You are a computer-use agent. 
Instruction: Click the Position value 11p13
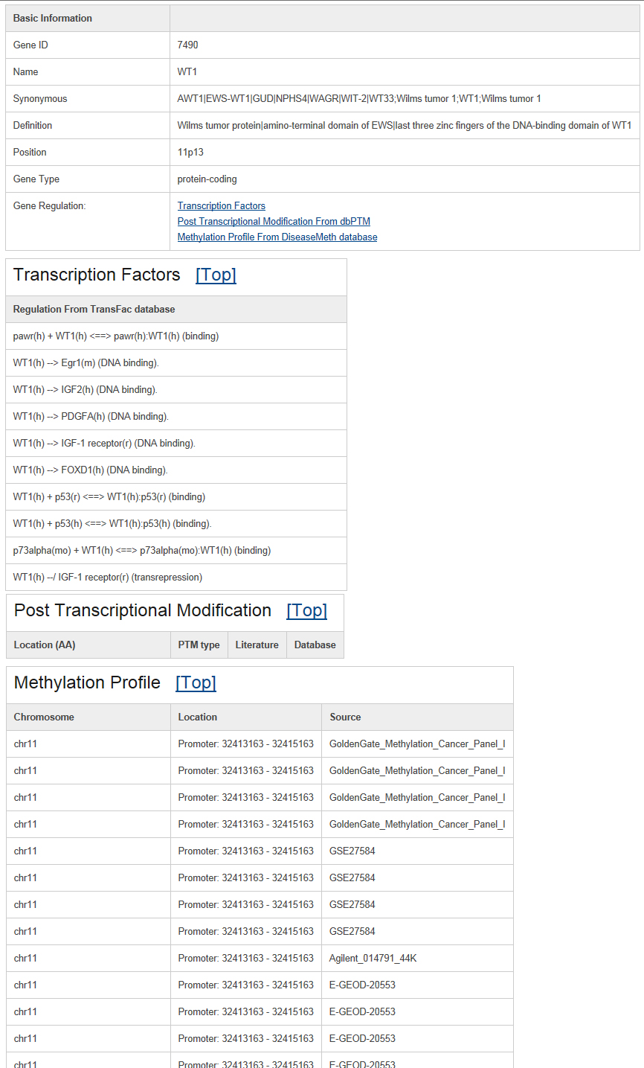[190, 152]
